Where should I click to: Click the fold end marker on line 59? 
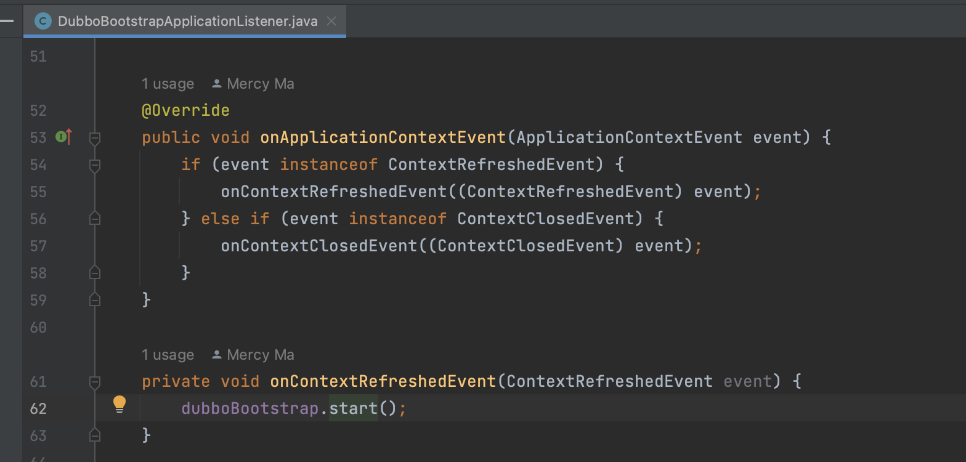click(95, 300)
